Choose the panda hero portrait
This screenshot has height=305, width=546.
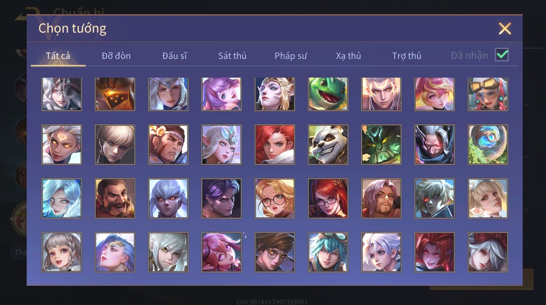coord(328,145)
